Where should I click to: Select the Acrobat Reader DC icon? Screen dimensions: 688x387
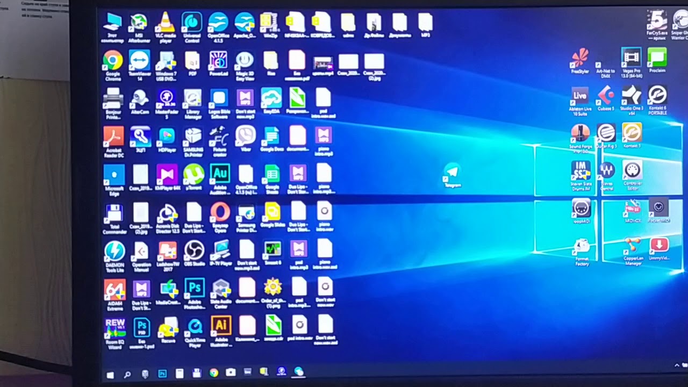[113, 142]
